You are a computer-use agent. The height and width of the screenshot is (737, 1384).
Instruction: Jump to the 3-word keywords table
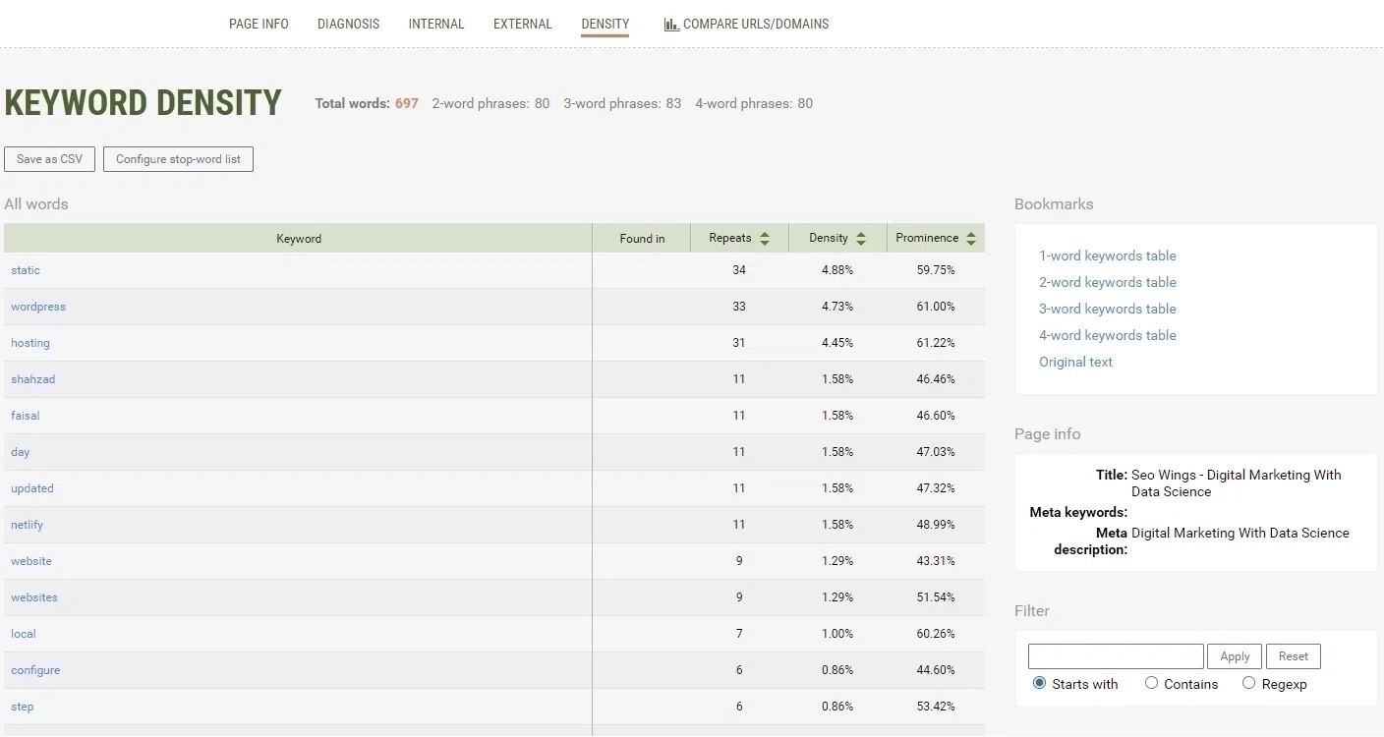coord(1107,309)
